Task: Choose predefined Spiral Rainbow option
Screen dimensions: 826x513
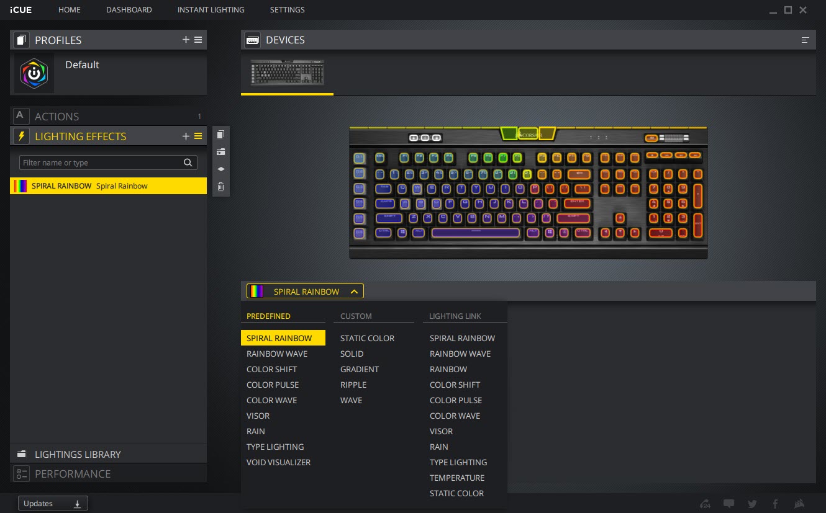Action: [283, 338]
